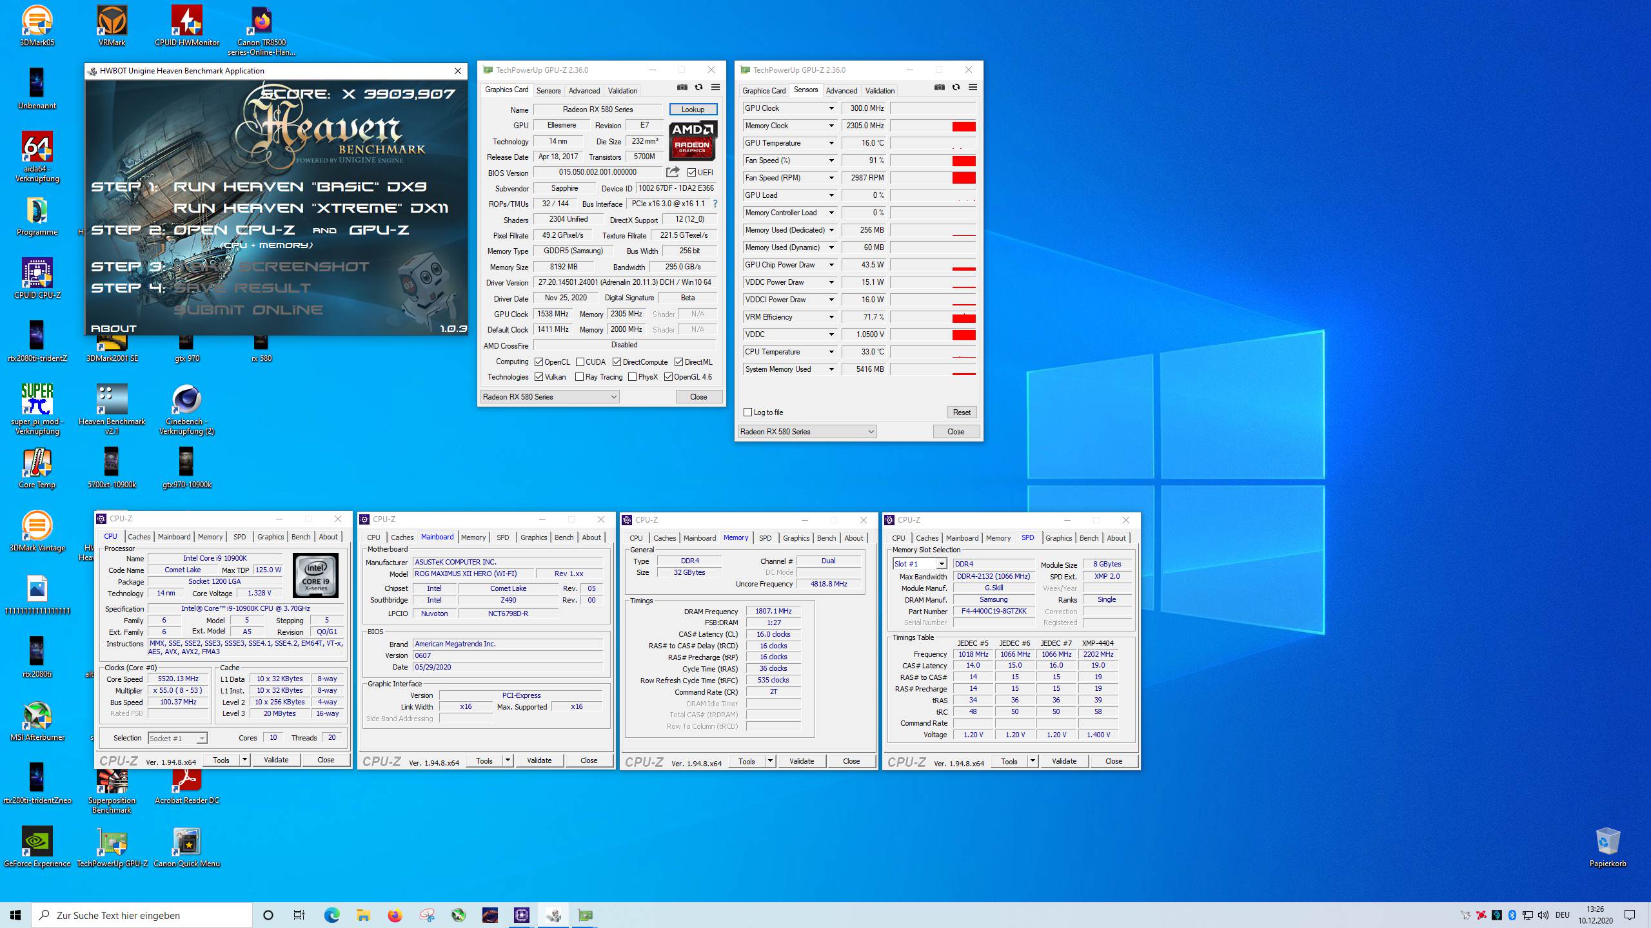The image size is (1651, 928).
Task: Click ABOUT in Heaven Benchmark app
Action: click(114, 328)
